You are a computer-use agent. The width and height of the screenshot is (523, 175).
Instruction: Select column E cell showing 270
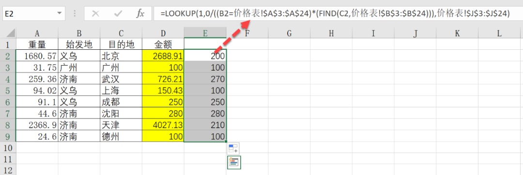[205, 78]
